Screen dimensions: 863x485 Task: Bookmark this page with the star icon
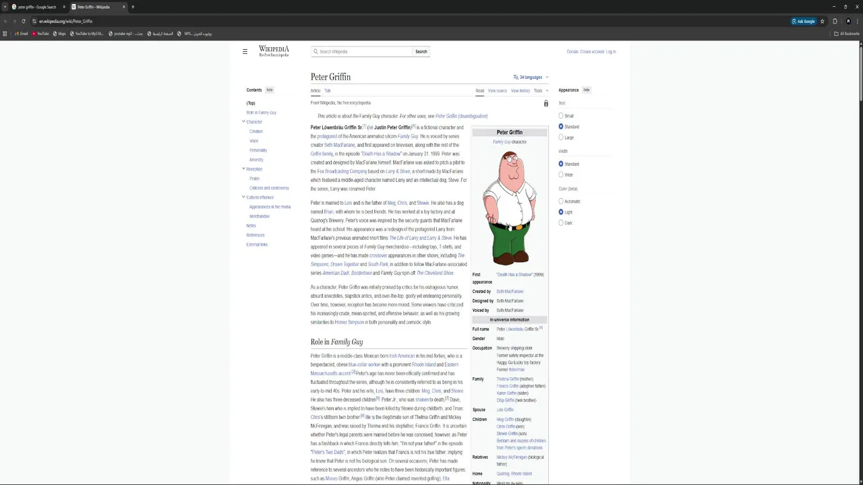pyautogui.click(x=823, y=21)
